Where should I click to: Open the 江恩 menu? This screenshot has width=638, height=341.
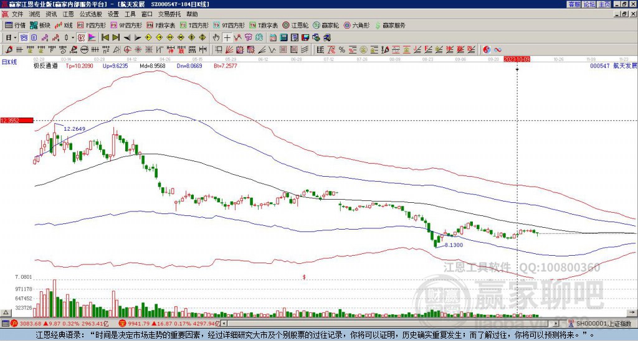68,14
